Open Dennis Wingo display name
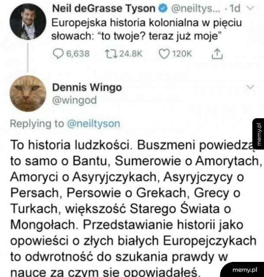This screenshot has width=264, height=277. [87, 87]
